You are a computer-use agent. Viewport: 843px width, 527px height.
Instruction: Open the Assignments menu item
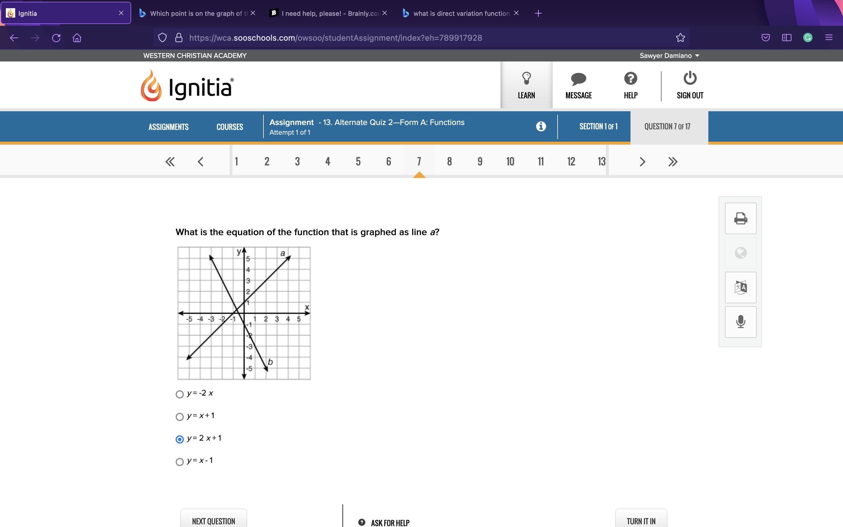tap(168, 127)
